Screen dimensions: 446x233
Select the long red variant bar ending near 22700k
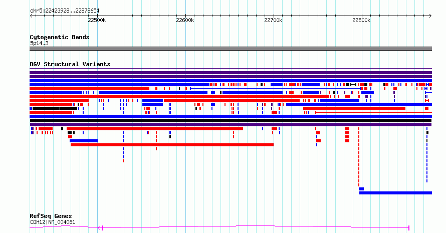[172, 145]
